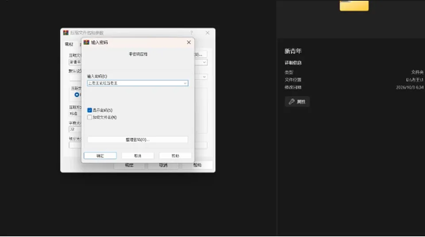Click the 整理密码 button
The image size is (425, 237).
(138, 139)
